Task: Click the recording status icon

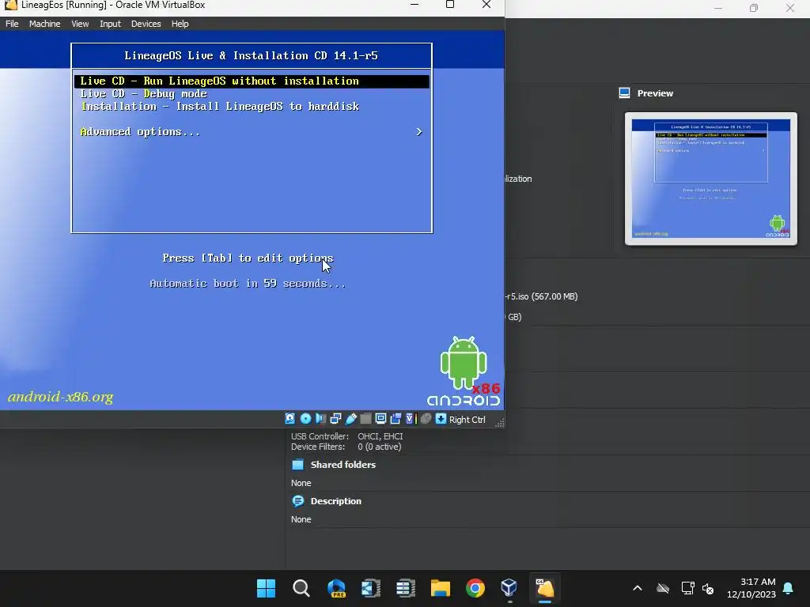Action: tap(396, 419)
